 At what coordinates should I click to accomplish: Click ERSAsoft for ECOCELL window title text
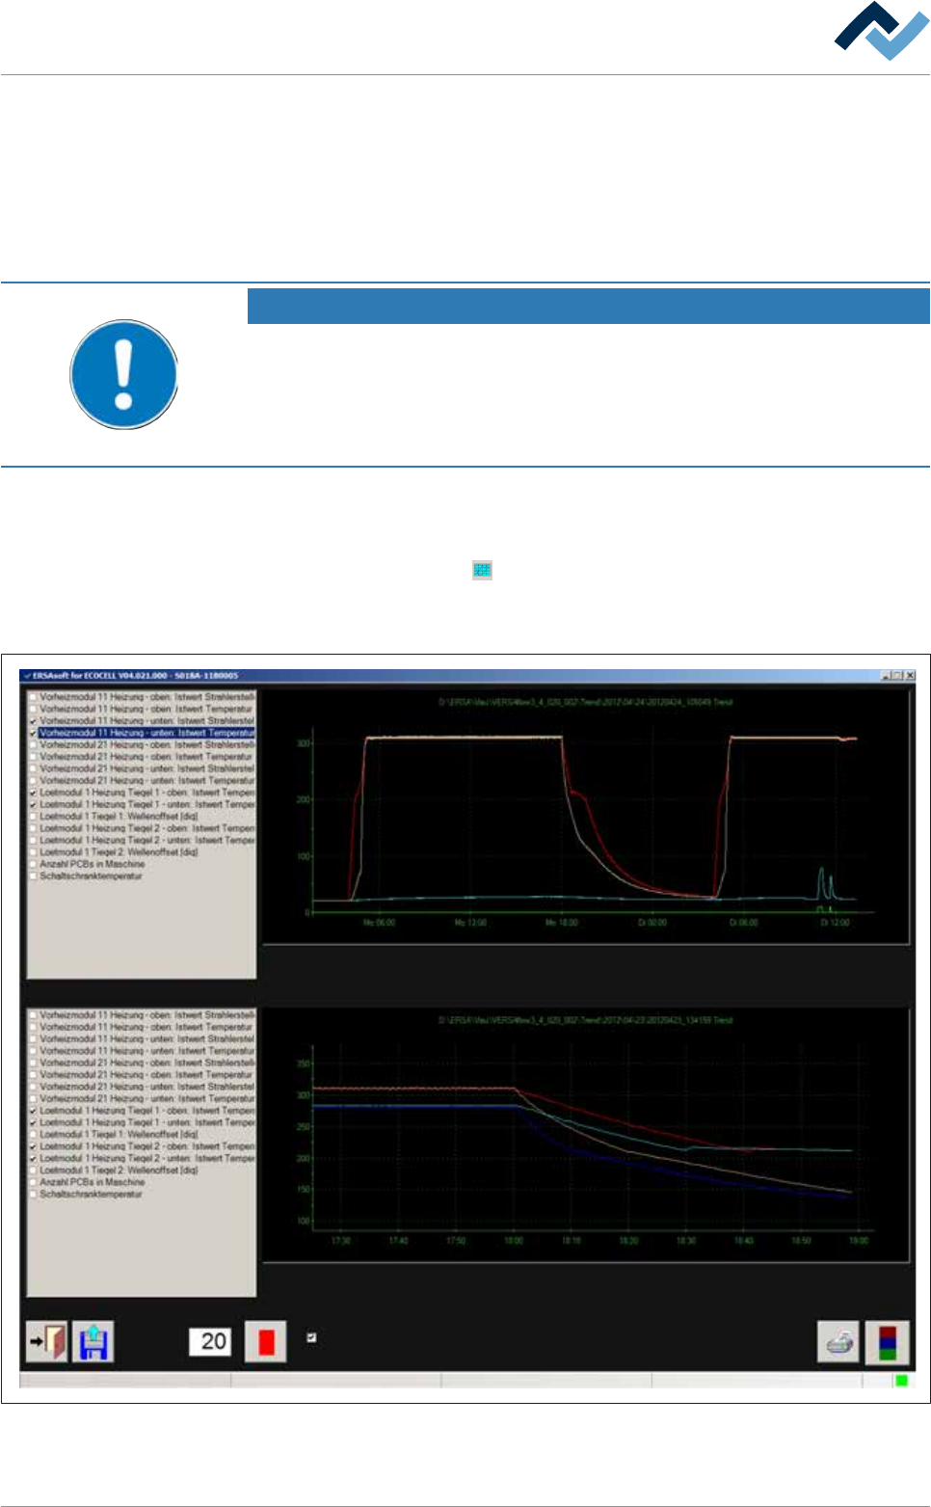click(135, 676)
